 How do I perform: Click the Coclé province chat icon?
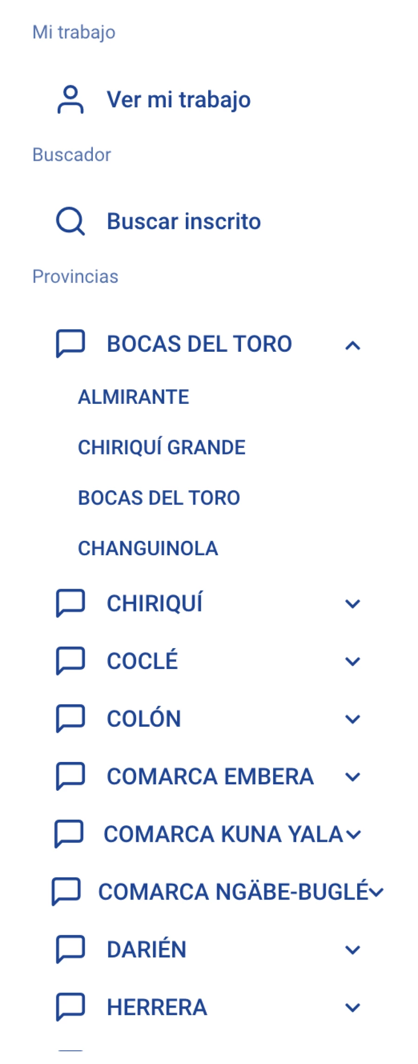click(70, 661)
